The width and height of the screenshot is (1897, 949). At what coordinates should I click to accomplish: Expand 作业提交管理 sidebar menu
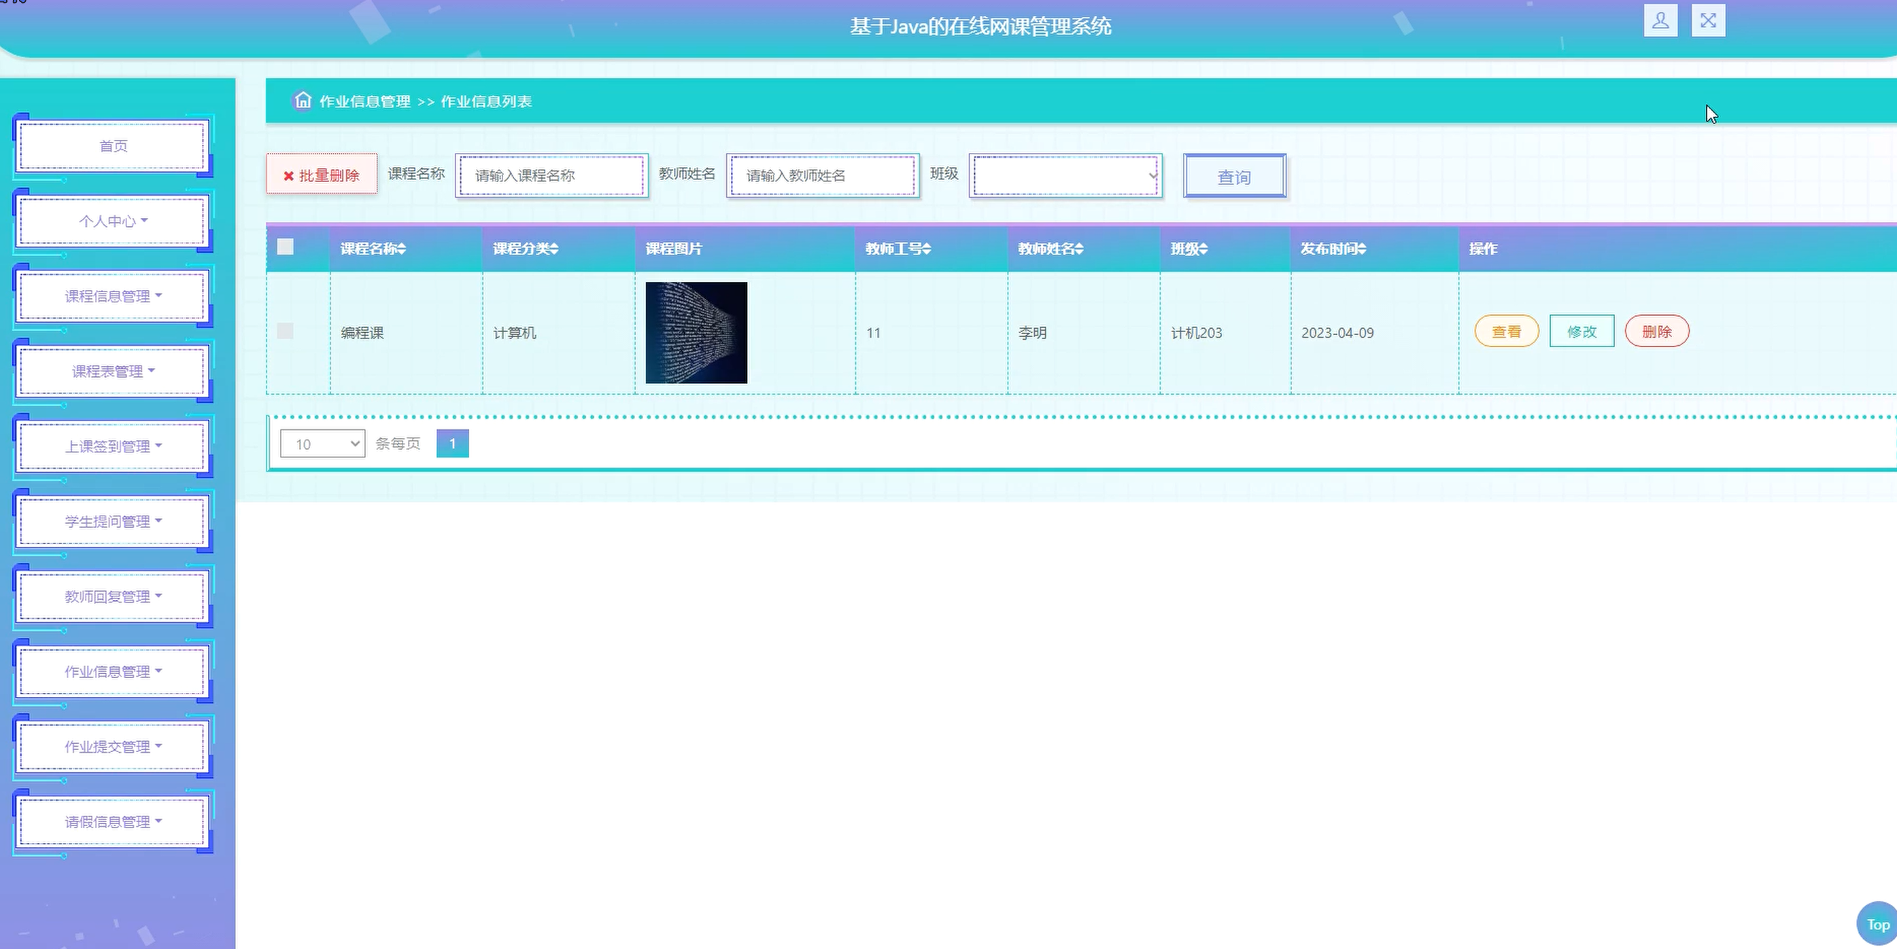113,746
